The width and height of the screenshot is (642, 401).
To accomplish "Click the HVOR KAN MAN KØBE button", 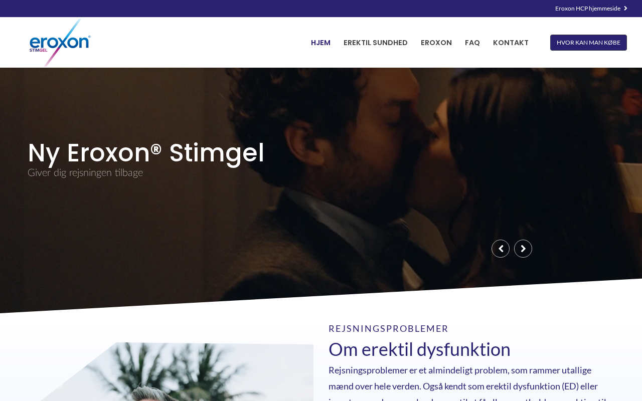I will coord(588,43).
